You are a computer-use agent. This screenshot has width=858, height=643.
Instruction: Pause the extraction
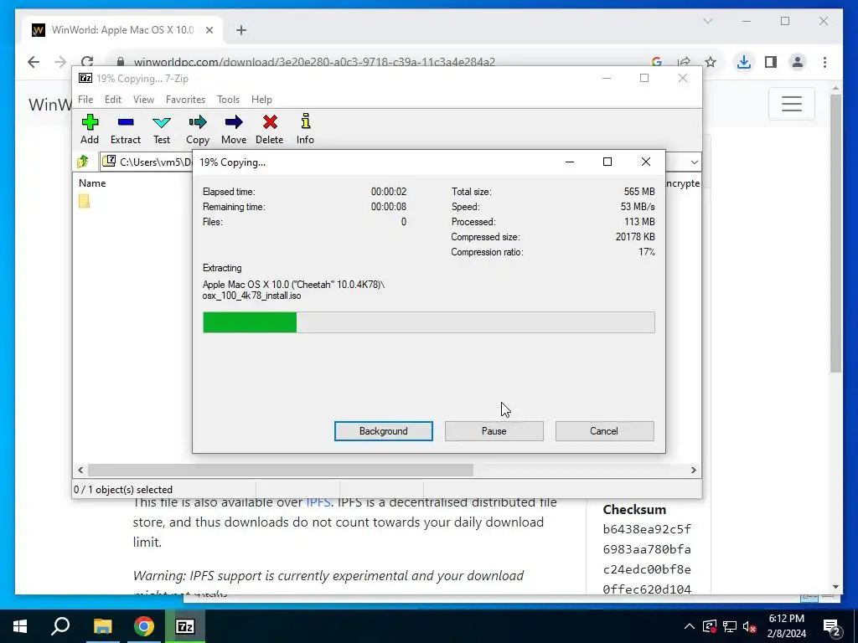pos(494,431)
